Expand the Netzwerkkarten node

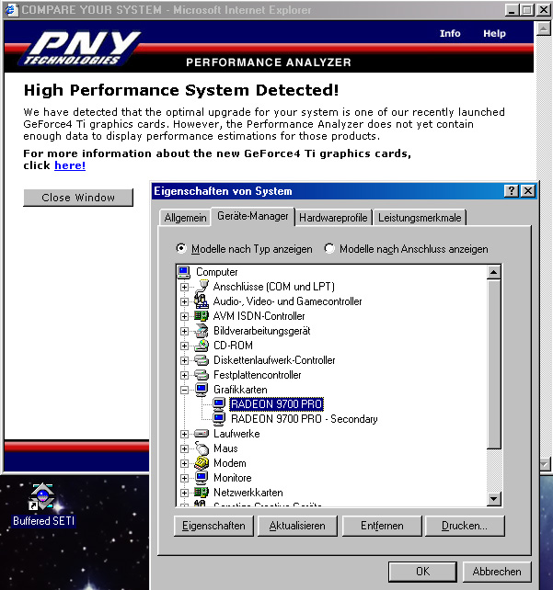coord(184,493)
